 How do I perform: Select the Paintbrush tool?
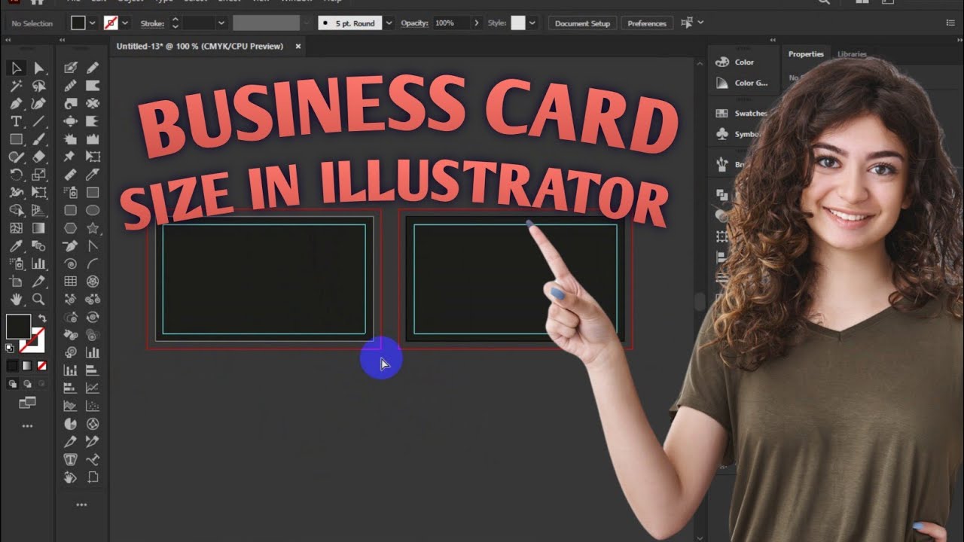(x=40, y=139)
